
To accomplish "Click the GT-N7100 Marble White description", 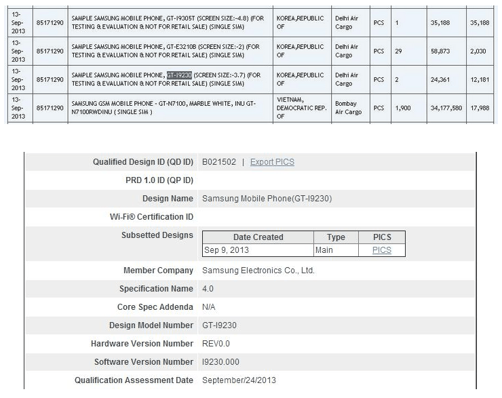I will click(x=163, y=108).
